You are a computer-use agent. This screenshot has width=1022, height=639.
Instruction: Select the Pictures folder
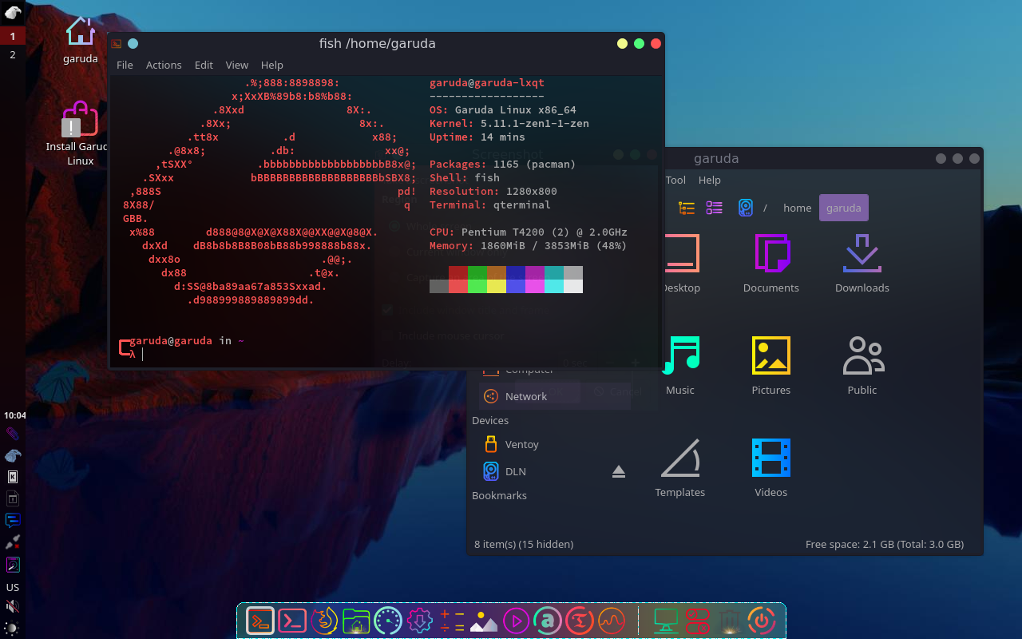pos(771,366)
